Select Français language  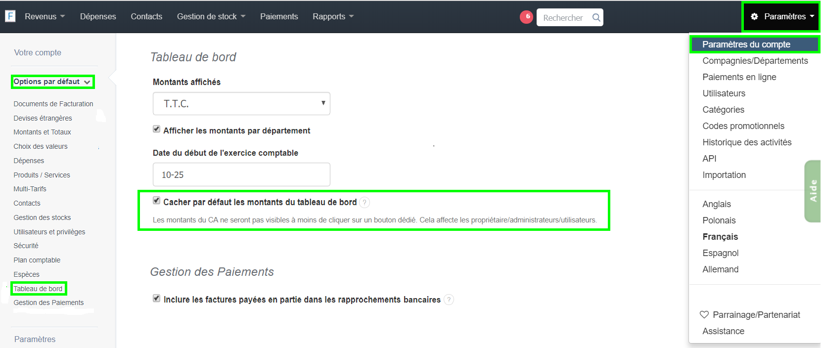(720, 237)
